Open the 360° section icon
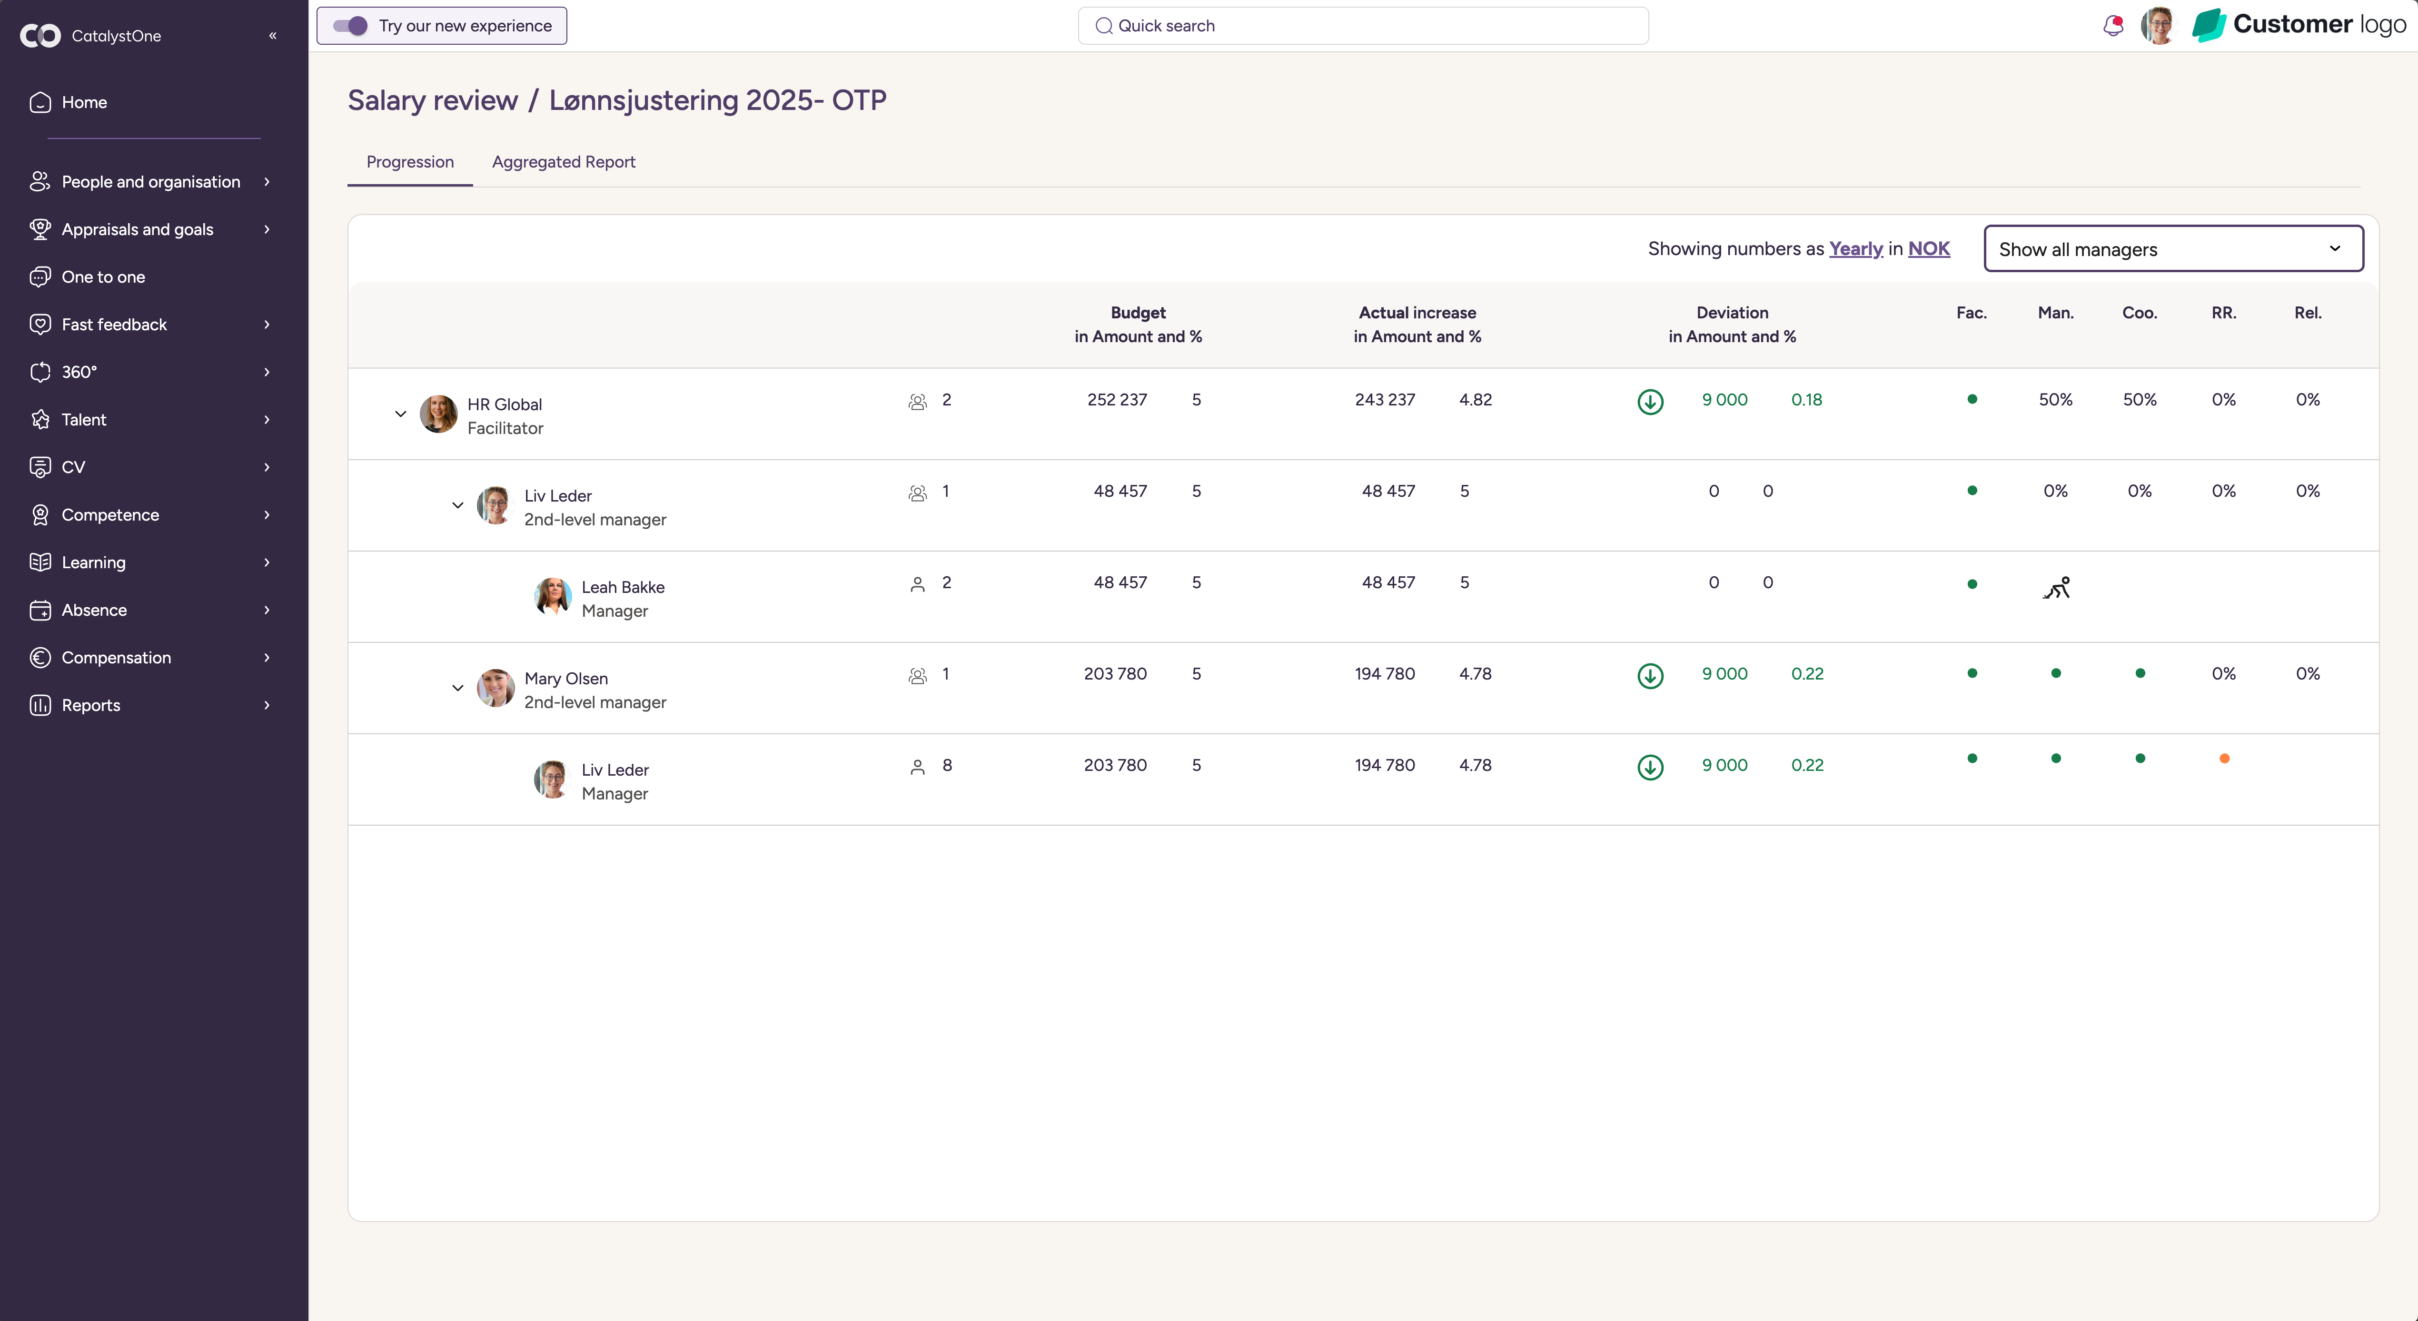 click(40, 372)
